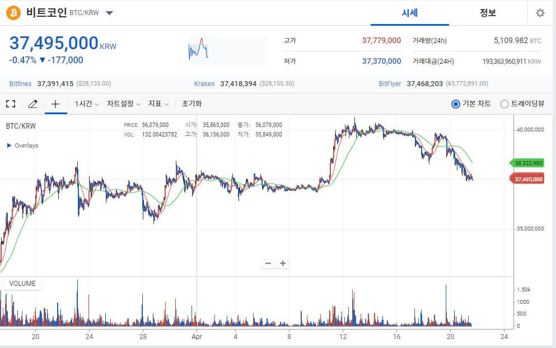Click the 35,000,000 price axis label
The image size is (556, 348).
point(530,229)
